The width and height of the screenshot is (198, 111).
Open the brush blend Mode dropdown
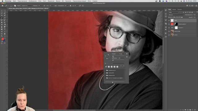click(27, 6)
